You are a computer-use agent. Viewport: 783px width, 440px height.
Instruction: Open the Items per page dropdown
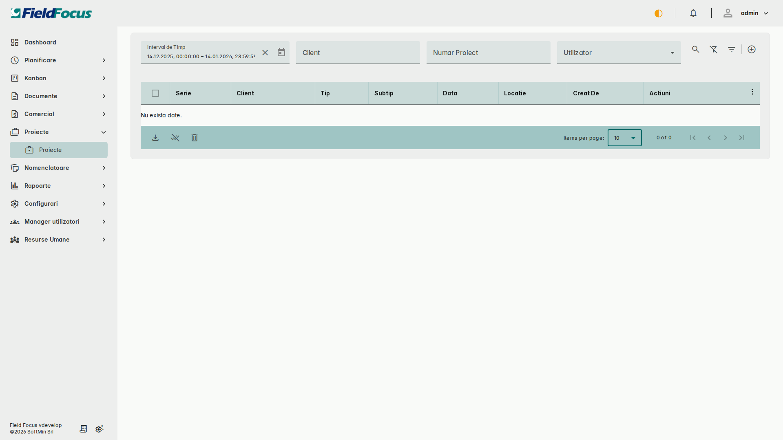click(624, 138)
